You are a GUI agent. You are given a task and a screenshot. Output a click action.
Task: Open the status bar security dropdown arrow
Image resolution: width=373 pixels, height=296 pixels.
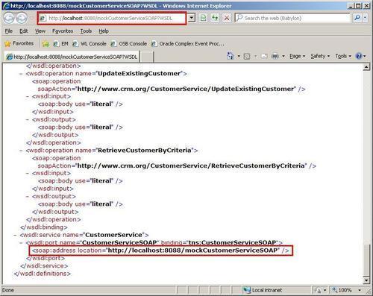(325, 290)
